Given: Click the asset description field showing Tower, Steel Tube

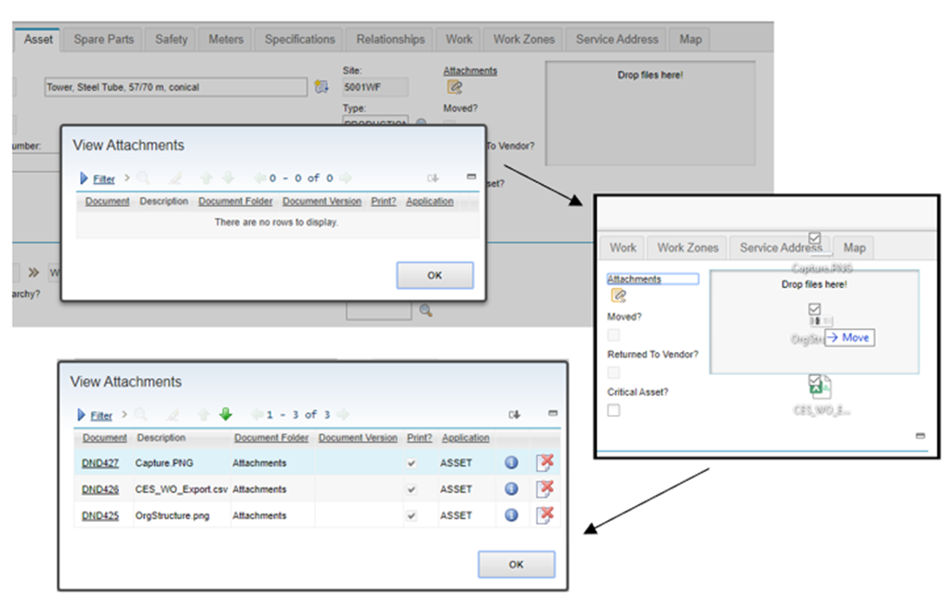Looking at the screenshot, I should point(174,85).
